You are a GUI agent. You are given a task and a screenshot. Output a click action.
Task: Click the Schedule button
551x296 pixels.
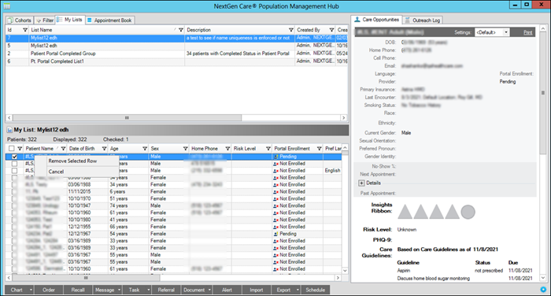(315, 290)
